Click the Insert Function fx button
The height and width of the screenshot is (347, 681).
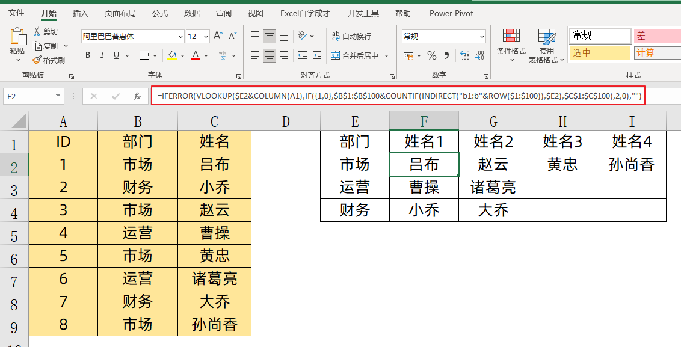pos(137,96)
